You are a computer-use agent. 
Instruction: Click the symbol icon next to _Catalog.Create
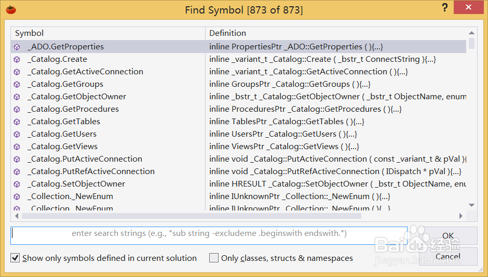point(17,59)
